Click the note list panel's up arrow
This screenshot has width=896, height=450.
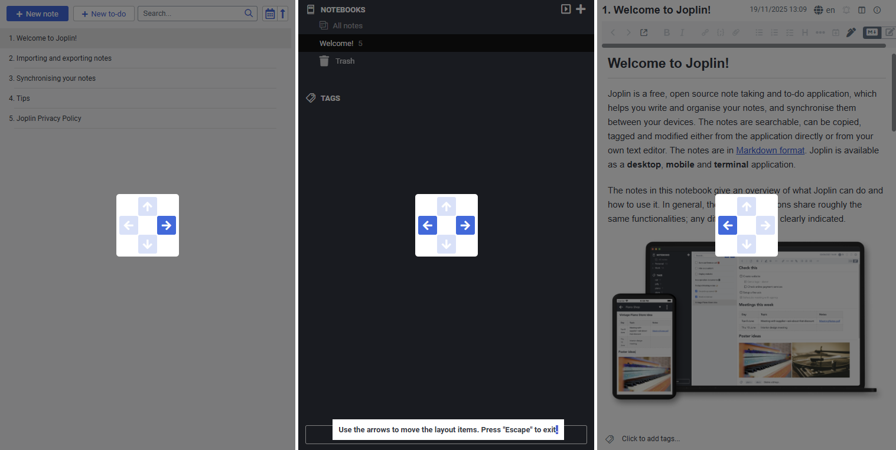click(x=148, y=206)
